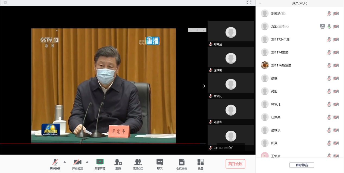Toggle camera icon in 万旭(主持人) row
The width and height of the screenshot is (344, 173).
point(336,26)
